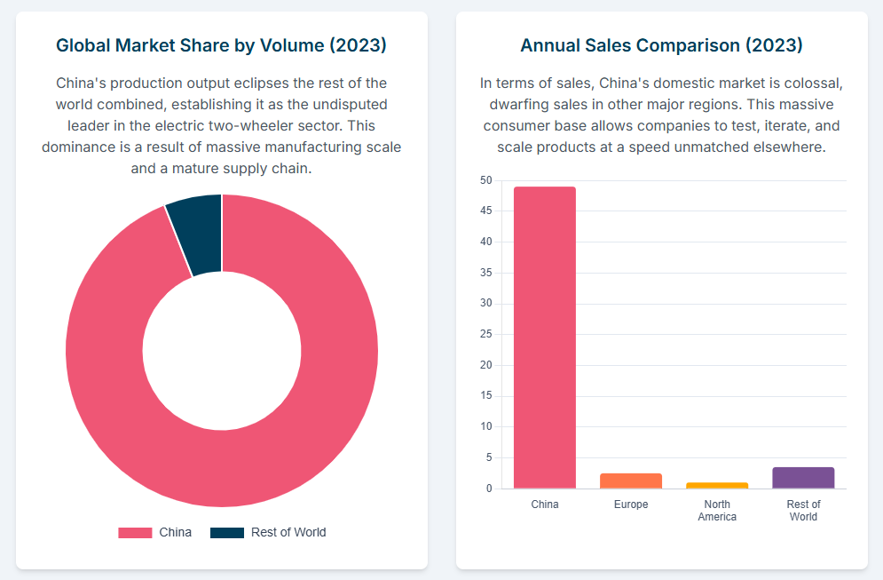Click the tall pink China sales bar
Image resolution: width=883 pixels, height=580 pixels.
[545, 338]
